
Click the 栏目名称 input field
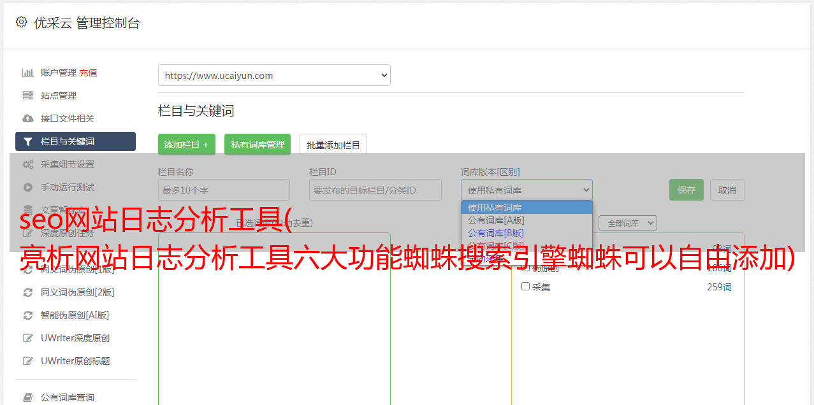(x=224, y=190)
